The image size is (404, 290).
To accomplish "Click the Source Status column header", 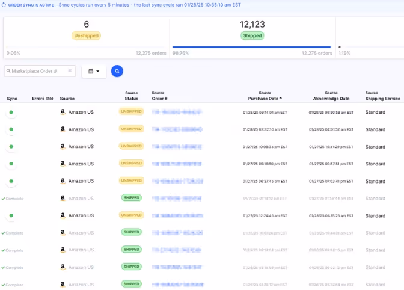I will 132,96.
